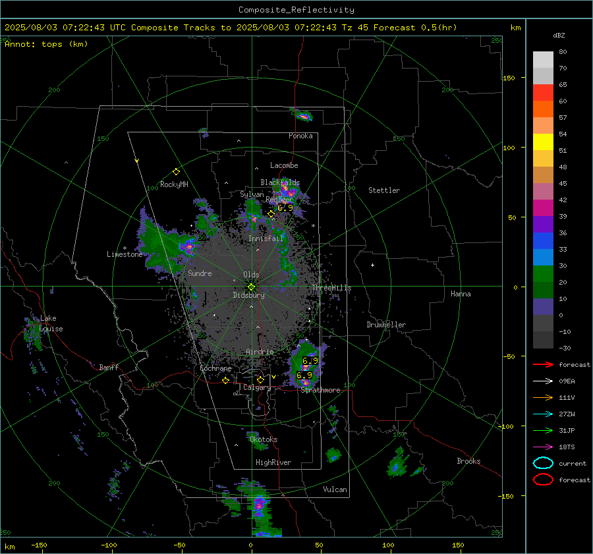The image size is (593, 554).
Task: Select the cyan 27ZW arrow legend icon
Action: click(543, 414)
